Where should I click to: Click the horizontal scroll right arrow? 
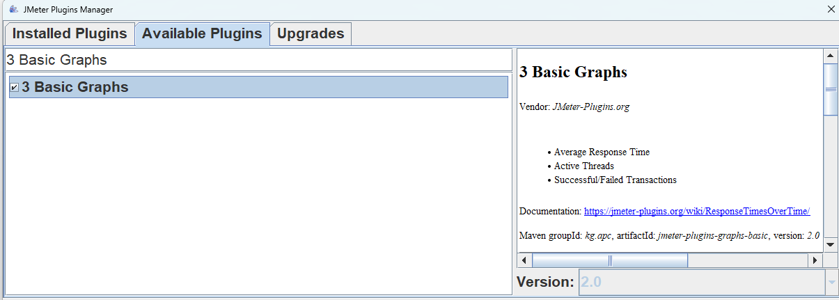pyautogui.click(x=815, y=260)
